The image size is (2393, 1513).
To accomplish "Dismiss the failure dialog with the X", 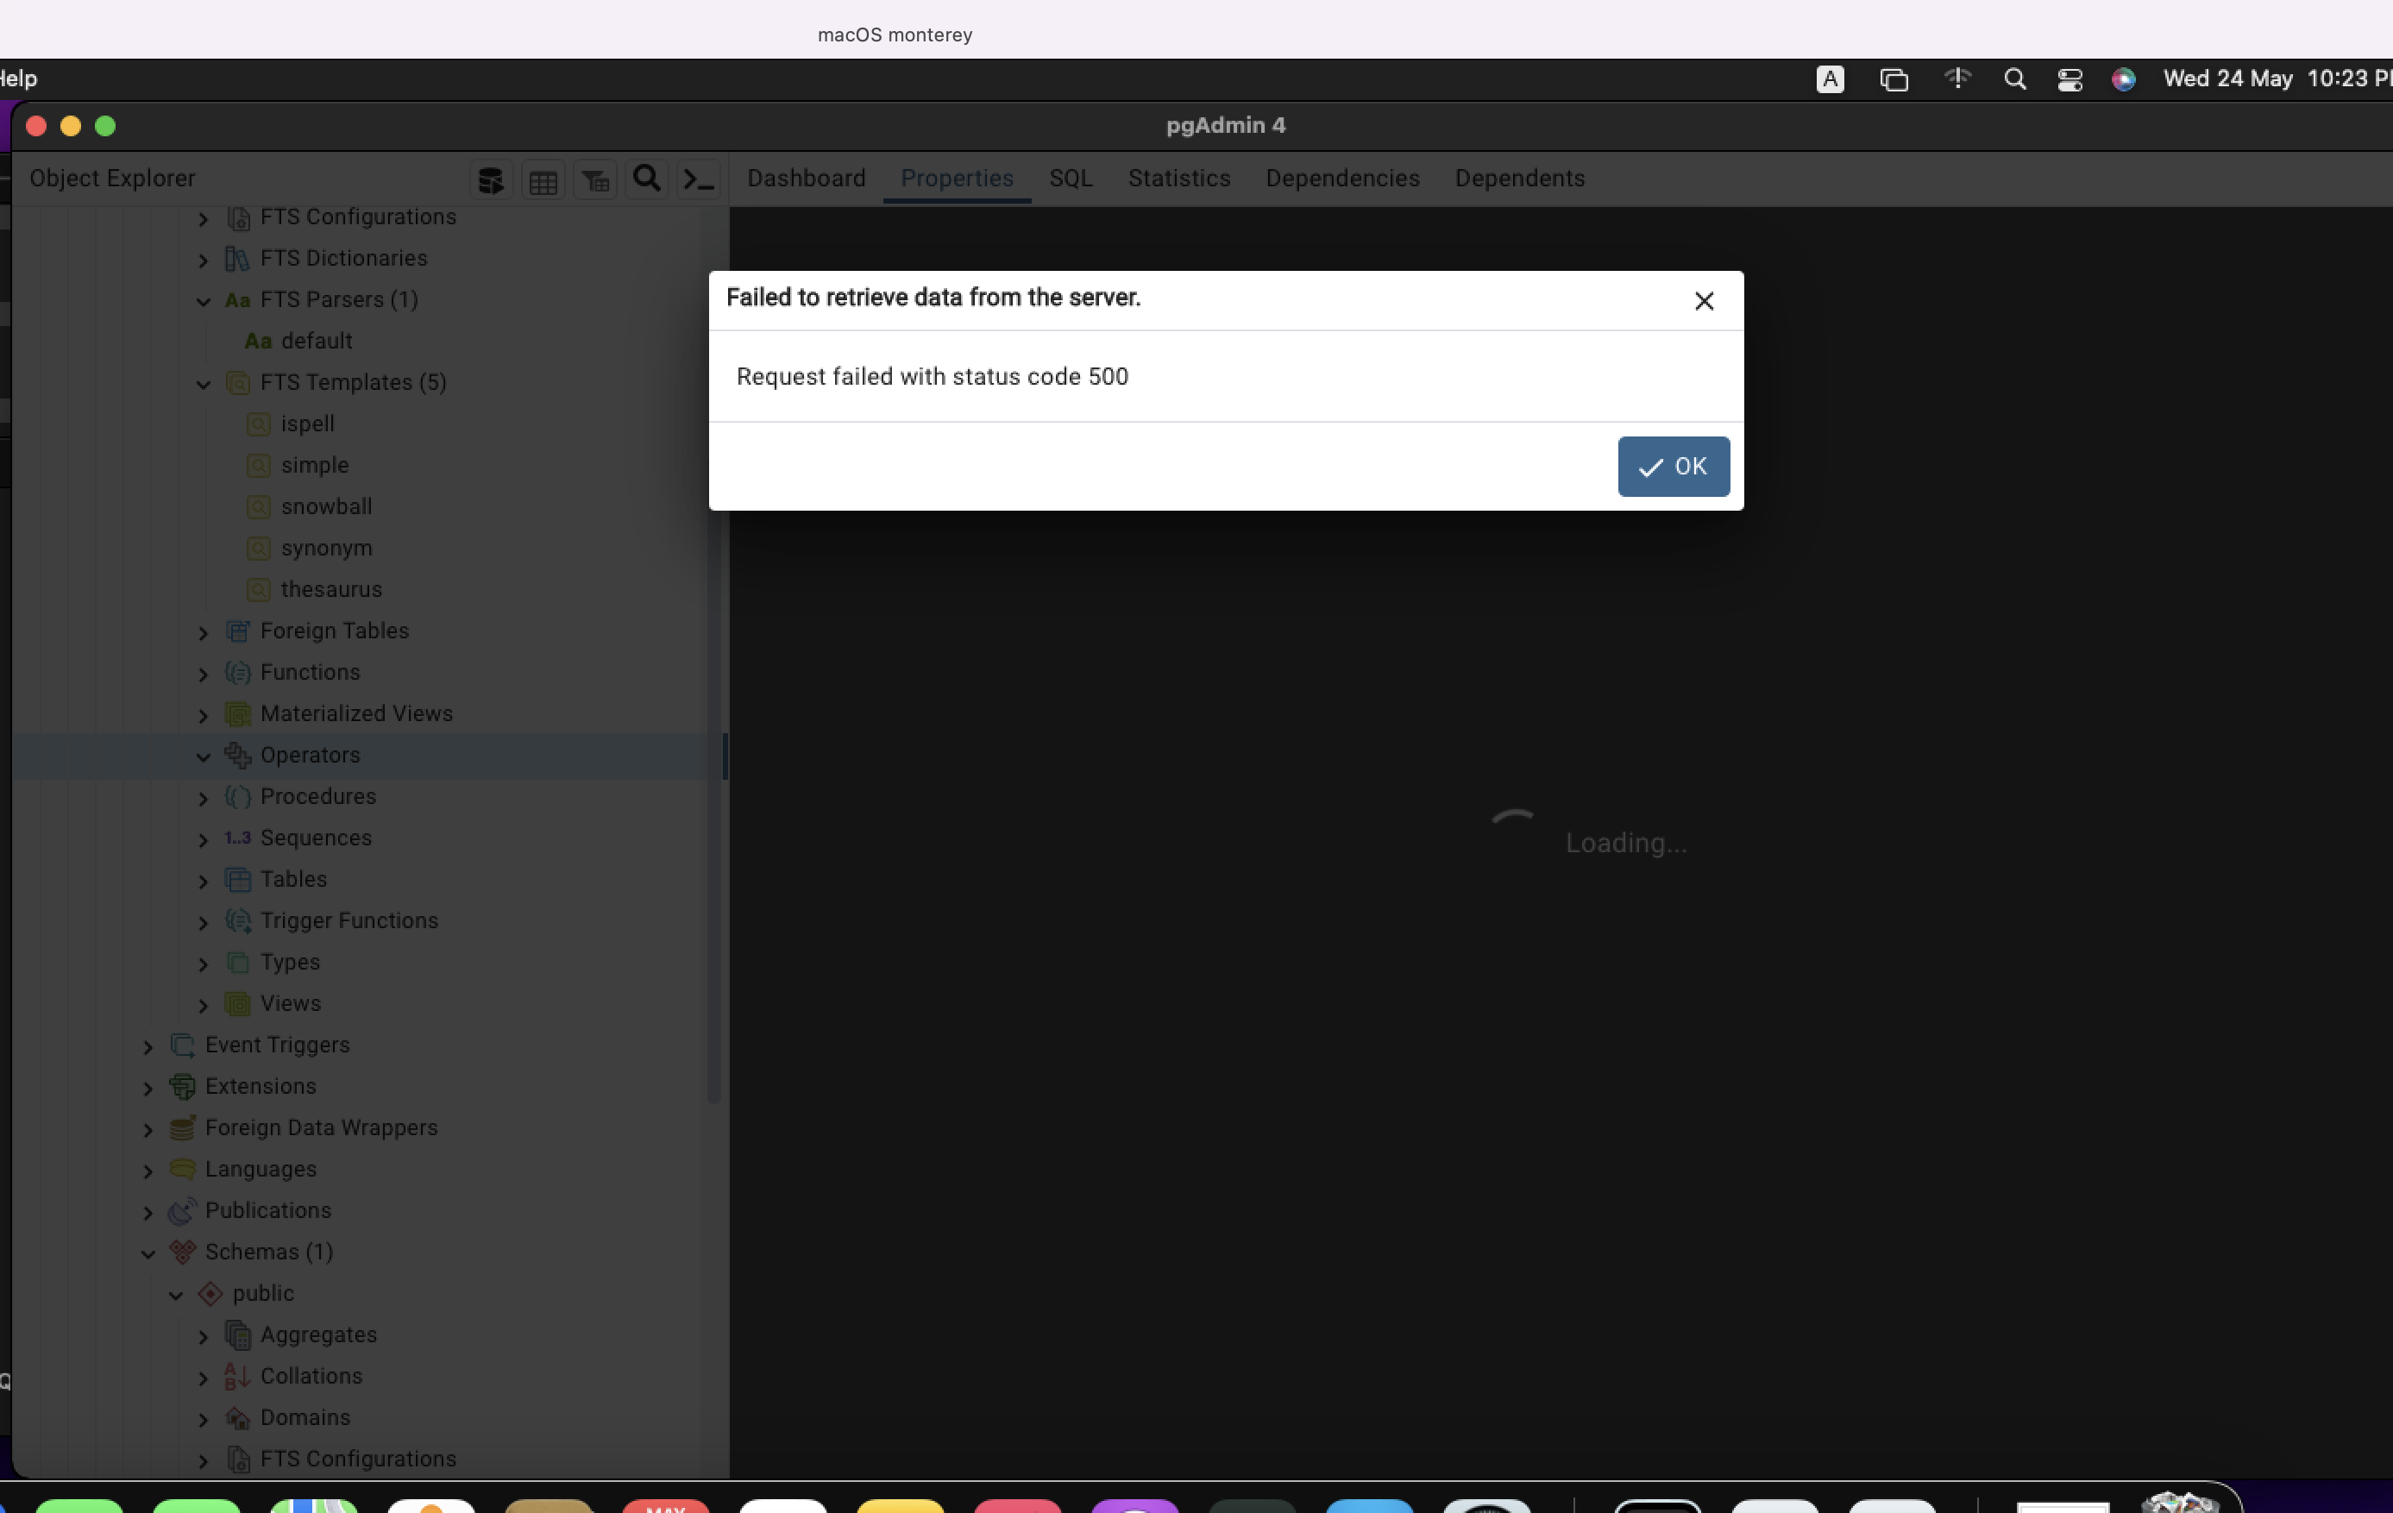I will coord(1705,301).
